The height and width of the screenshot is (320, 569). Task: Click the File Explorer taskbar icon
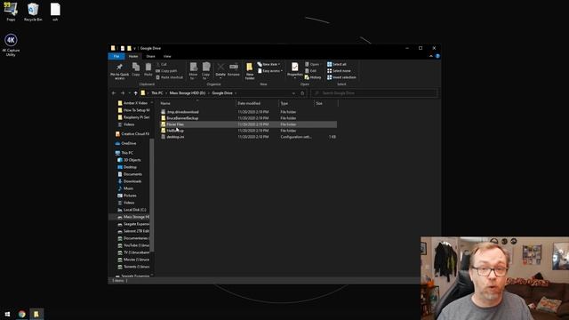pyautogui.click(x=36, y=314)
